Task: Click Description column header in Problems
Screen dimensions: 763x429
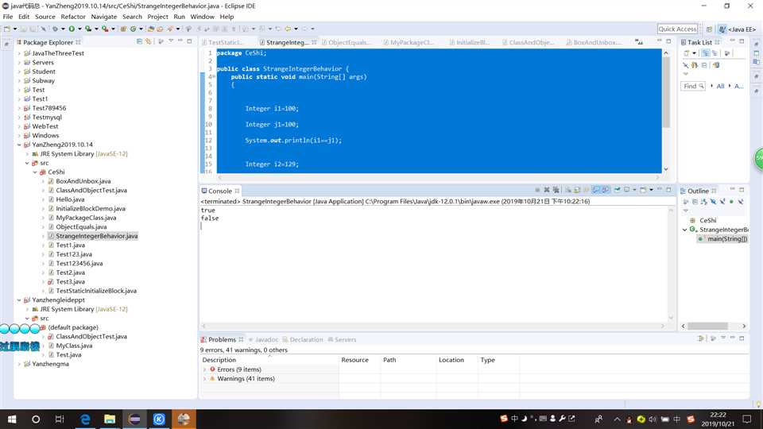Action: coord(269,360)
